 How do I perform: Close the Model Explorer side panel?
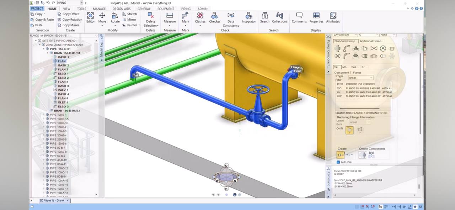[x=101, y=60]
